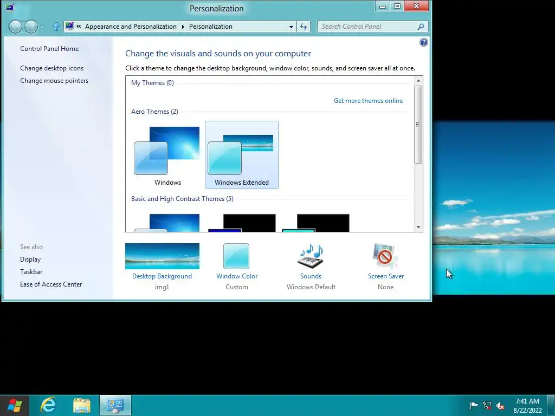
Task: Select the first basic theme thumbnail
Action: [x=167, y=223]
